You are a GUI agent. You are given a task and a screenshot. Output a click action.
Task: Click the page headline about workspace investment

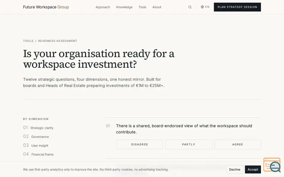[x=99, y=59]
